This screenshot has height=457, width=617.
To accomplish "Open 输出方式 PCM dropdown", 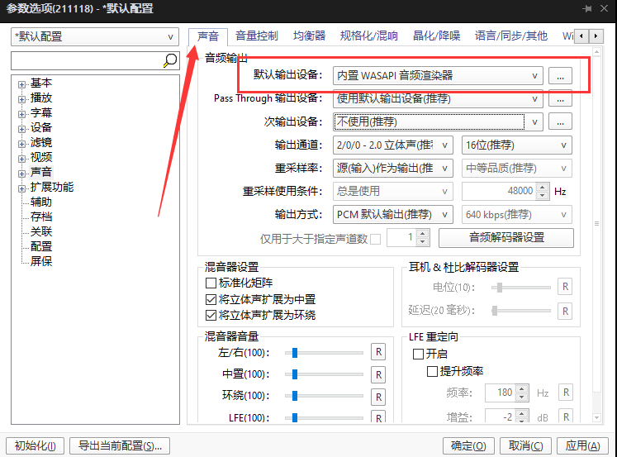I will coord(392,215).
